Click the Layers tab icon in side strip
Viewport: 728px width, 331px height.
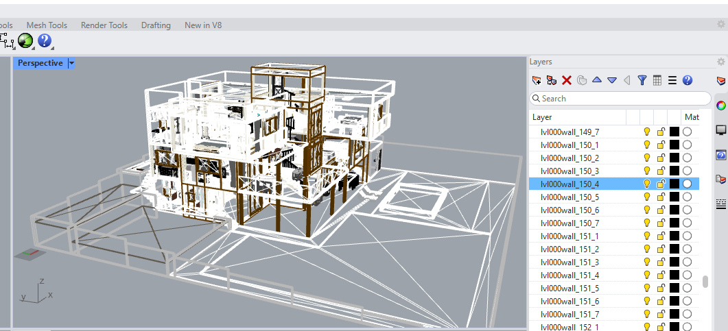[721, 81]
